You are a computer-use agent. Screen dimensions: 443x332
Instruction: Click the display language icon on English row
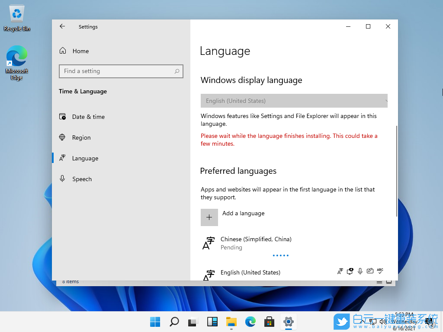[340, 271]
